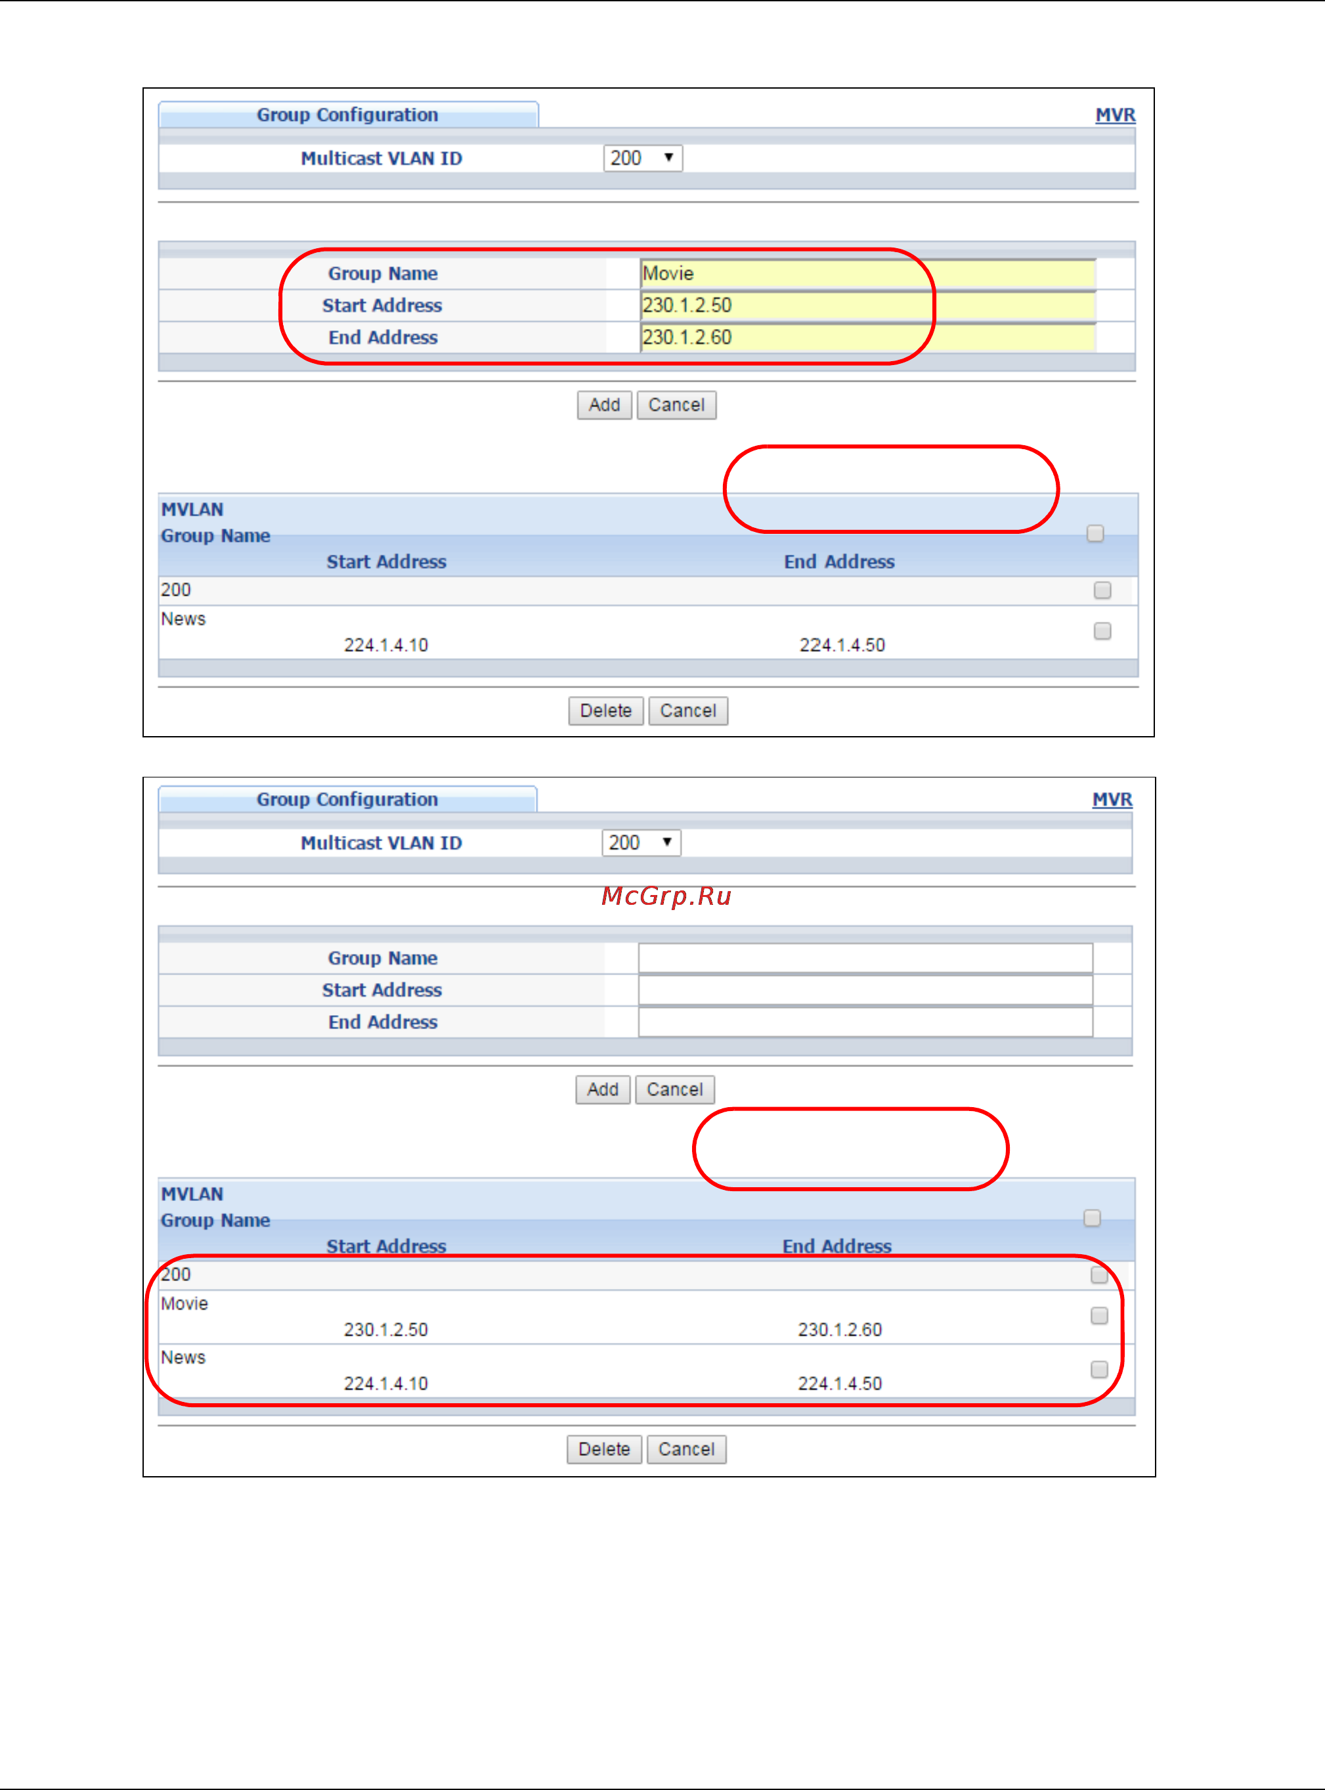Select Group Configuration tab in top panel
This screenshot has width=1325, height=1790.
[348, 116]
